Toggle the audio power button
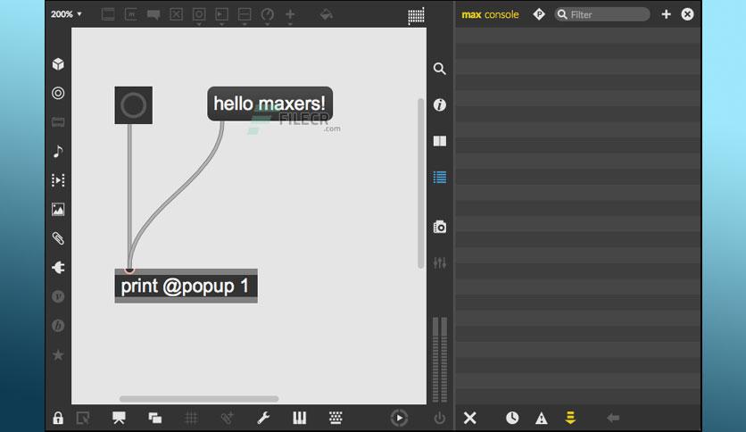The image size is (746, 432). click(440, 419)
